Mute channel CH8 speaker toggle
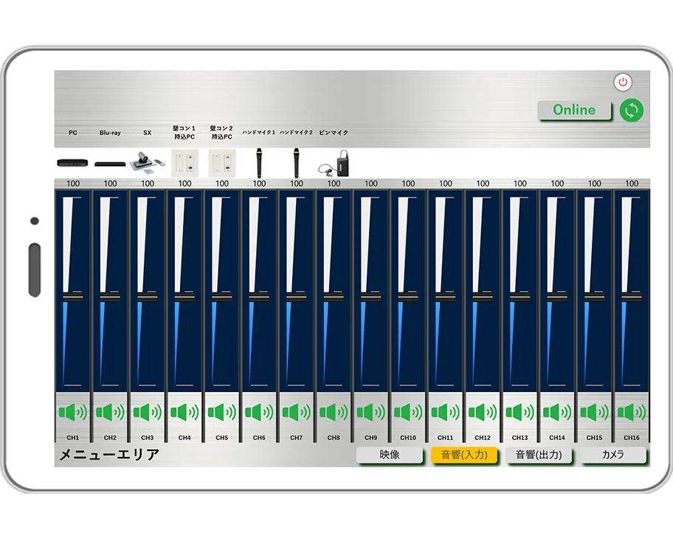Image resolution: width=673 pixels, height=538 pixels. tap(334, 412)
